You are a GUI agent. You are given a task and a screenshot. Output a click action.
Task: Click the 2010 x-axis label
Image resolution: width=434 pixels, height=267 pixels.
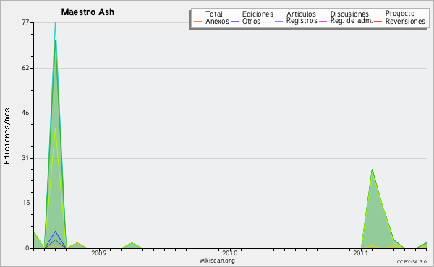tap(230, 253)
